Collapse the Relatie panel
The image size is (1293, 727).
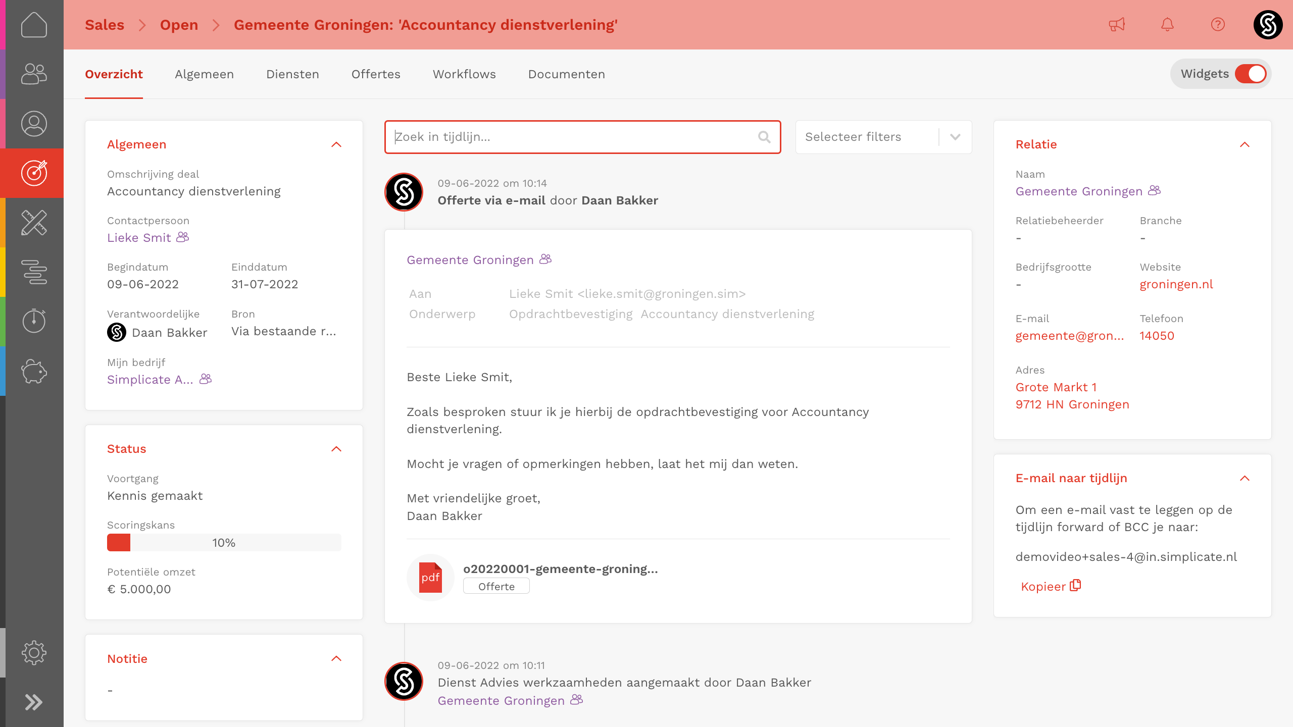click(x=1246, y=144)
